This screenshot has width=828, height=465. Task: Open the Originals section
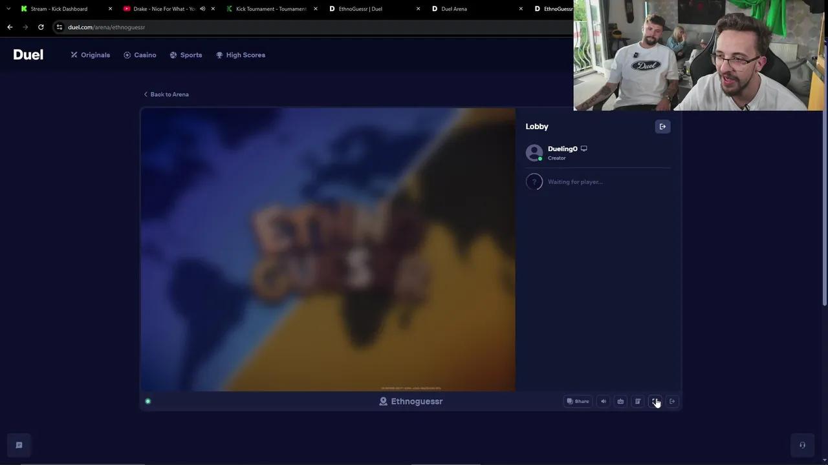click(x=90, y=55)
